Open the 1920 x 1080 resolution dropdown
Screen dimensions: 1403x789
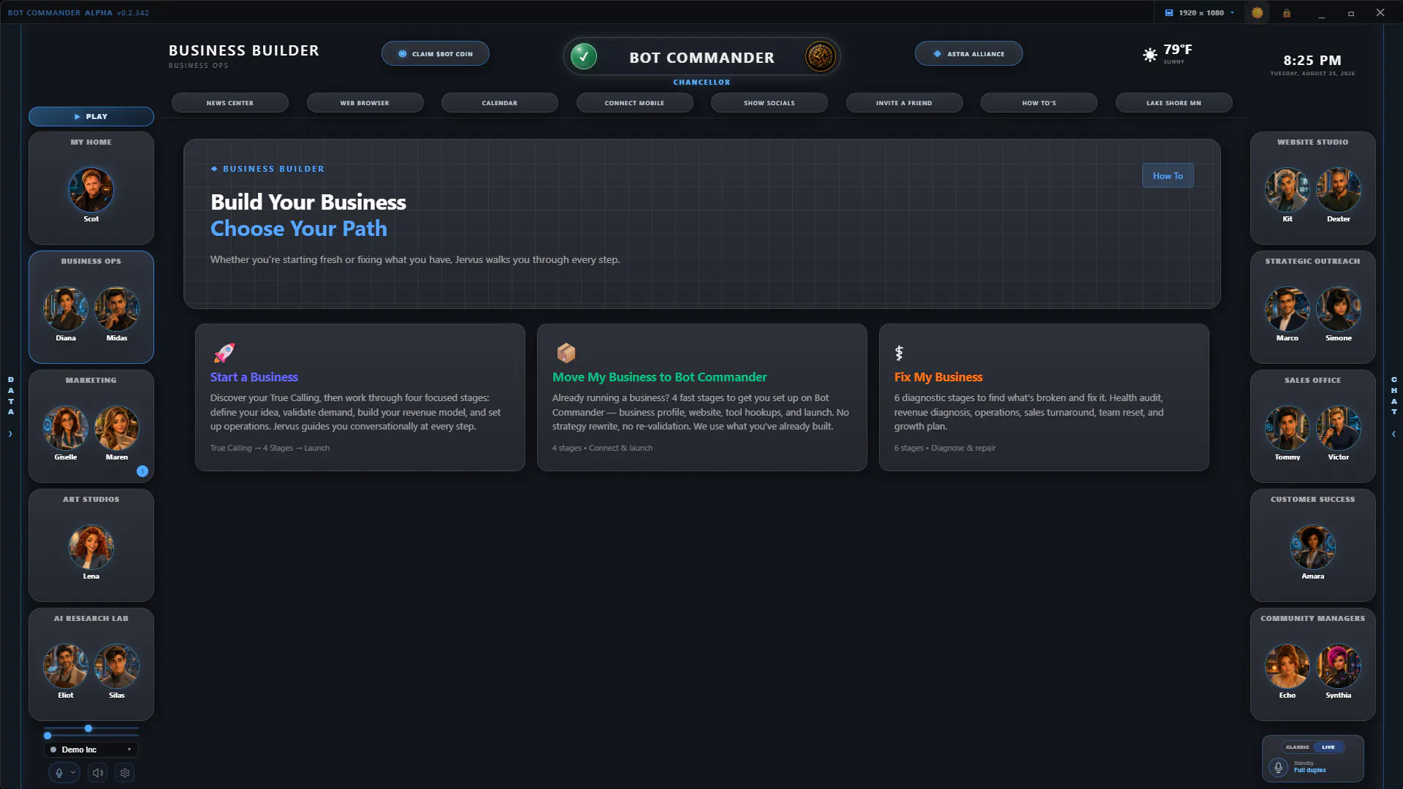[x=1199, y=12]
